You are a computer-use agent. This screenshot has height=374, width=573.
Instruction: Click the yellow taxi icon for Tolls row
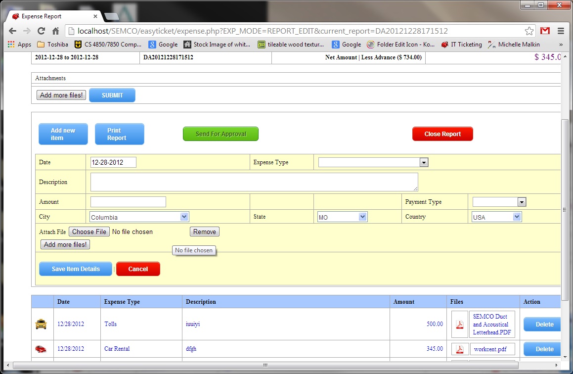(41, 324)
